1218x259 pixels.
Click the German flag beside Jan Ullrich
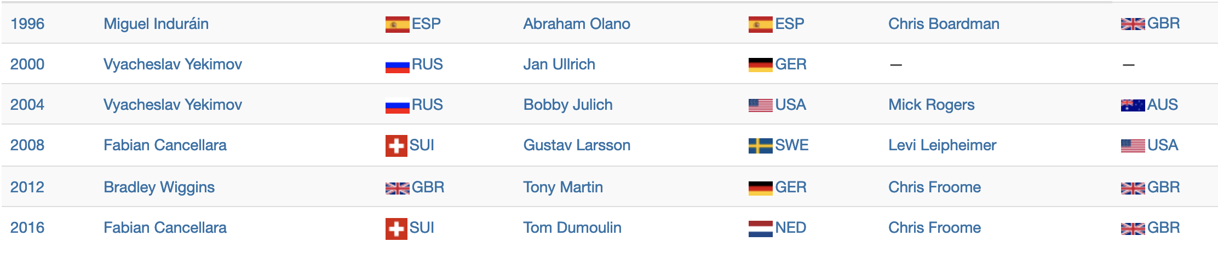(760, 65)
